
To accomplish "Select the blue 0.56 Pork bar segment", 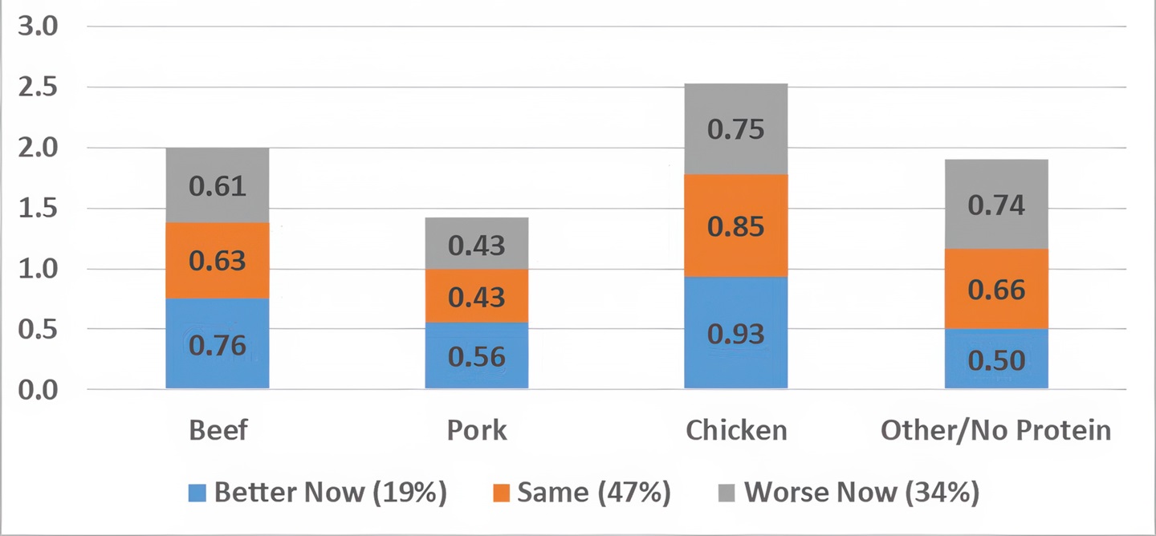I will point(477,356).
